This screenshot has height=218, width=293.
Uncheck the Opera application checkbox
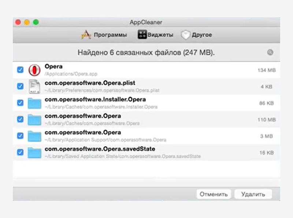point(21,70)
